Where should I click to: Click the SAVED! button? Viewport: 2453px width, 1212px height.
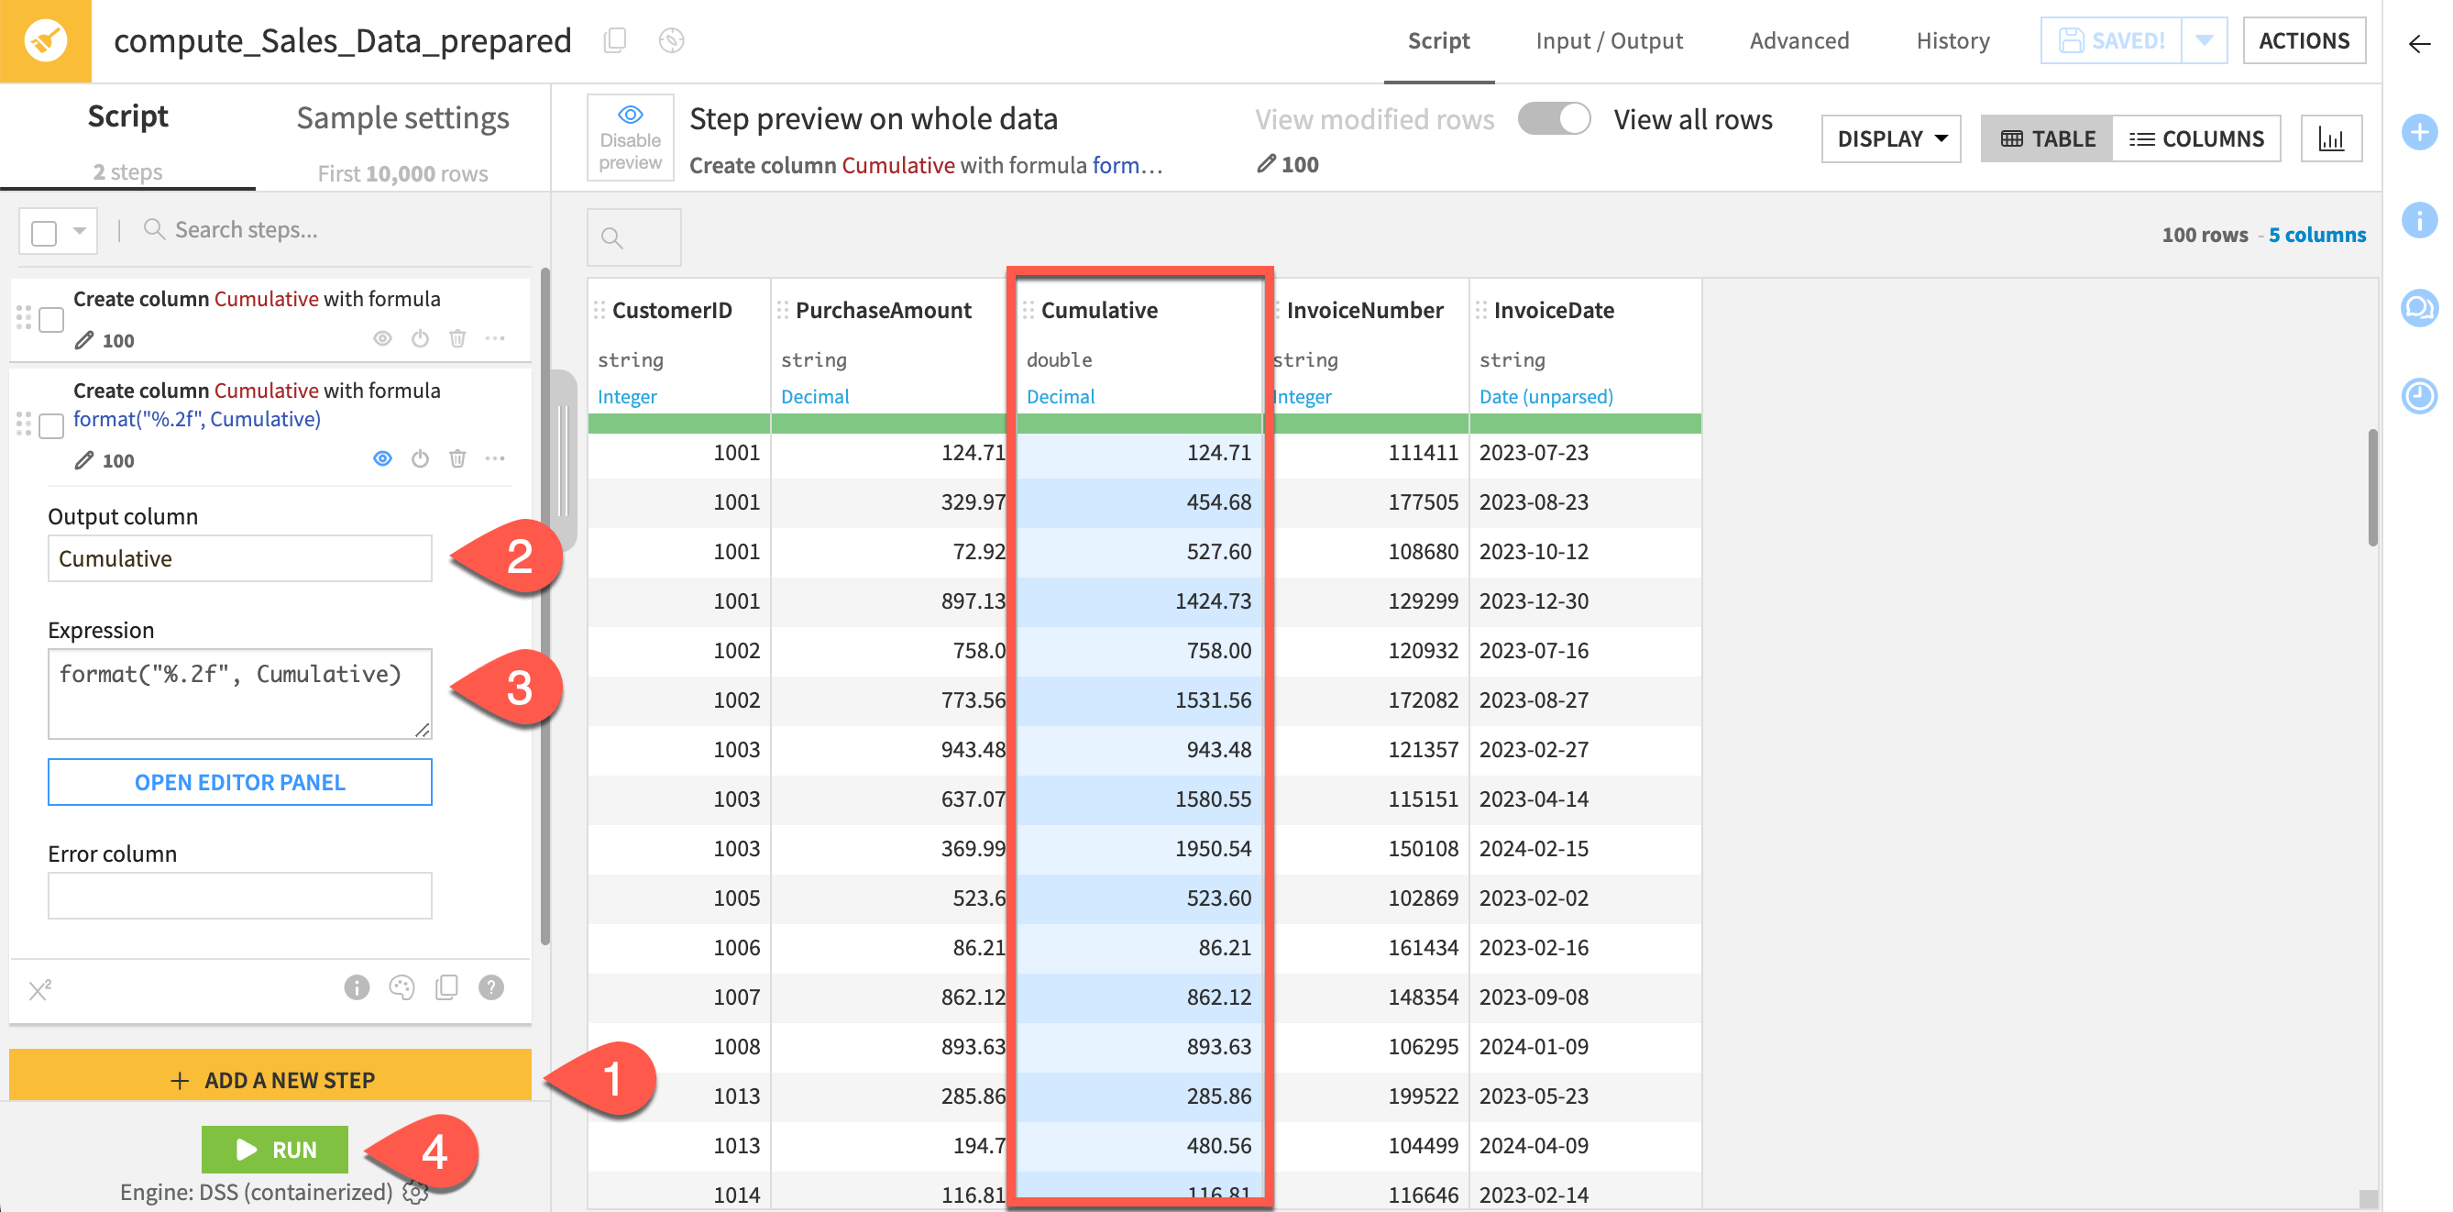click(2111, 41)
